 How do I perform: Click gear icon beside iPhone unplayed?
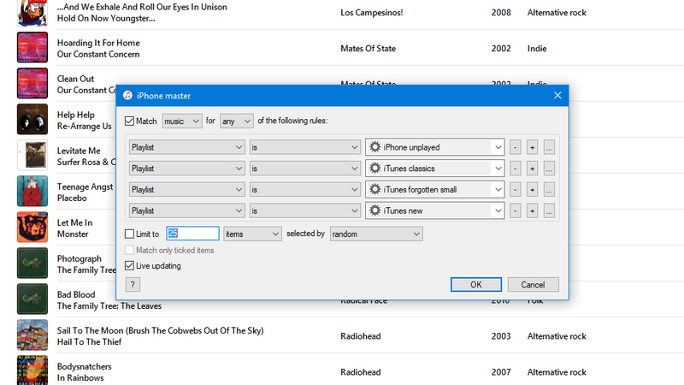click(374, 147)
